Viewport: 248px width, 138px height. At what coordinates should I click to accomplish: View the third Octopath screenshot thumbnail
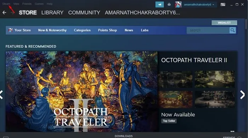[175, 99]
